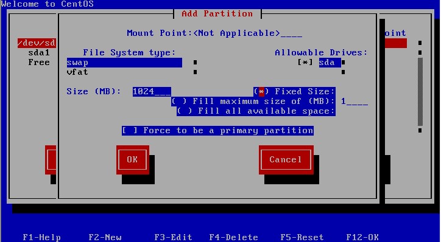Toggle Force to be a primary partition
Image resolution: width=441 pixels, height=242 pixels.
coord(217,131)
